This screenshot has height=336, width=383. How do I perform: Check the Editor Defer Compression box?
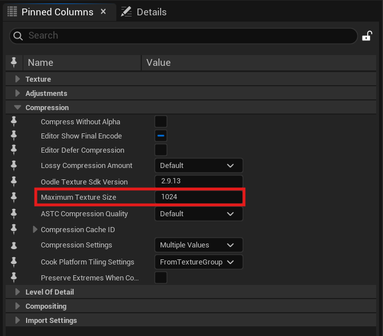[x=161, y=150]
